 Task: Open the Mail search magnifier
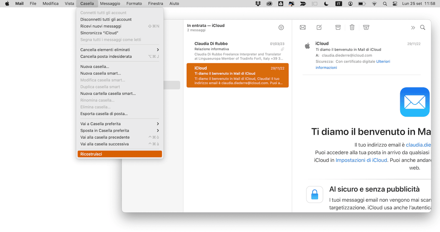point(423,27)
